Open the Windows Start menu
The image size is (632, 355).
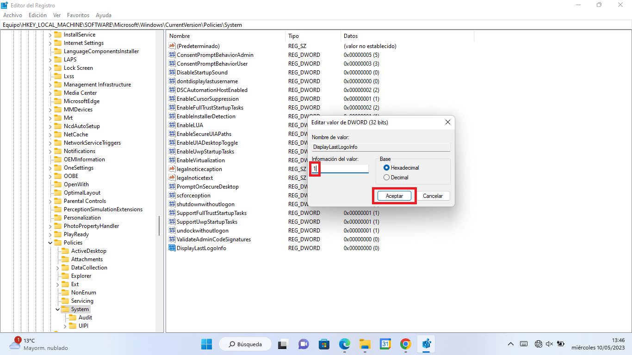click(x=206, y=344)
